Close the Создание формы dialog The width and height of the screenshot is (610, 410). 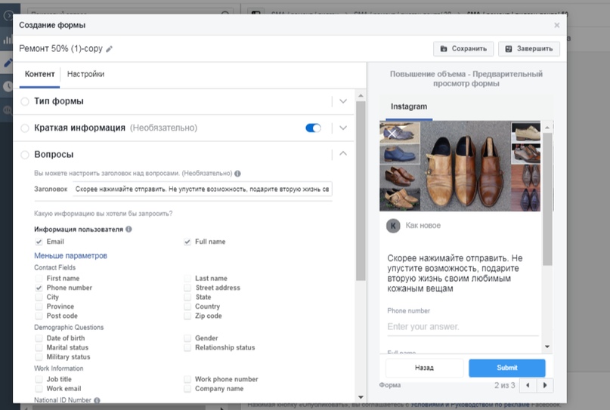click(x=557, y=25)
